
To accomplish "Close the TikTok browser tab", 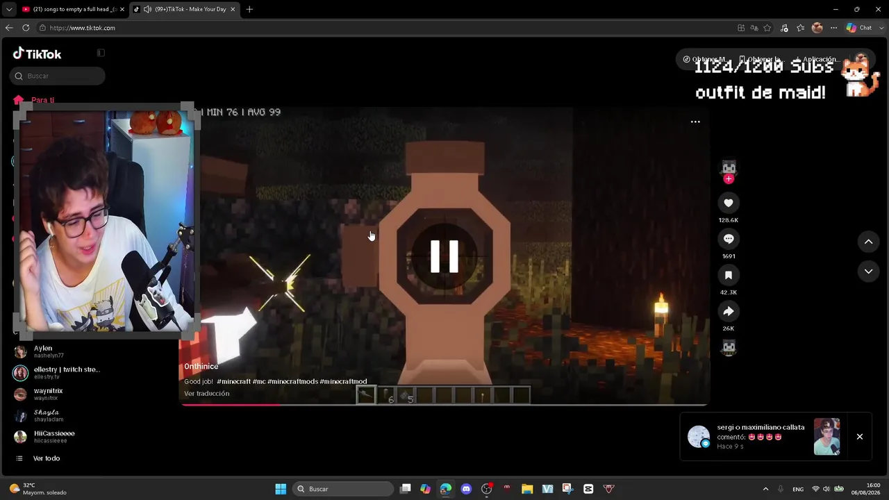I will point(233,9).
